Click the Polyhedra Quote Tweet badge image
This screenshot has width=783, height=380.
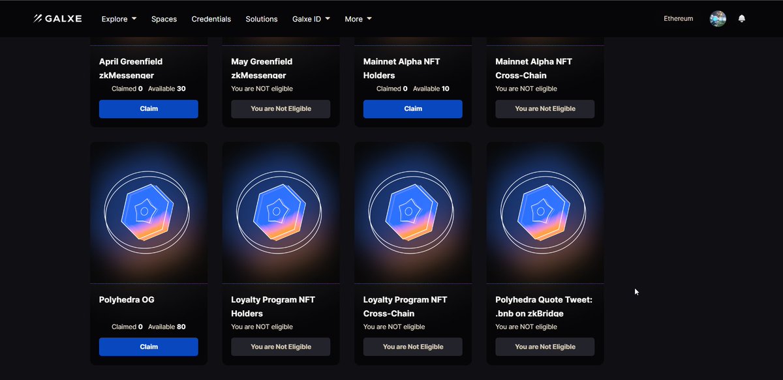pyautogui.click(x=545, y=212)
